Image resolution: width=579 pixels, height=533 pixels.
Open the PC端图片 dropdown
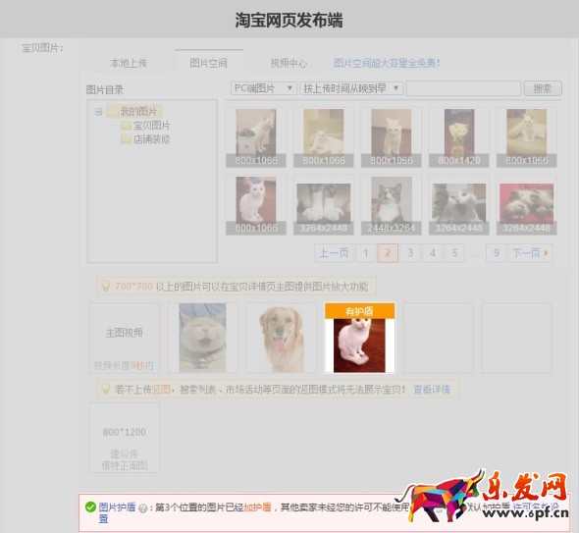coord(263,88)
